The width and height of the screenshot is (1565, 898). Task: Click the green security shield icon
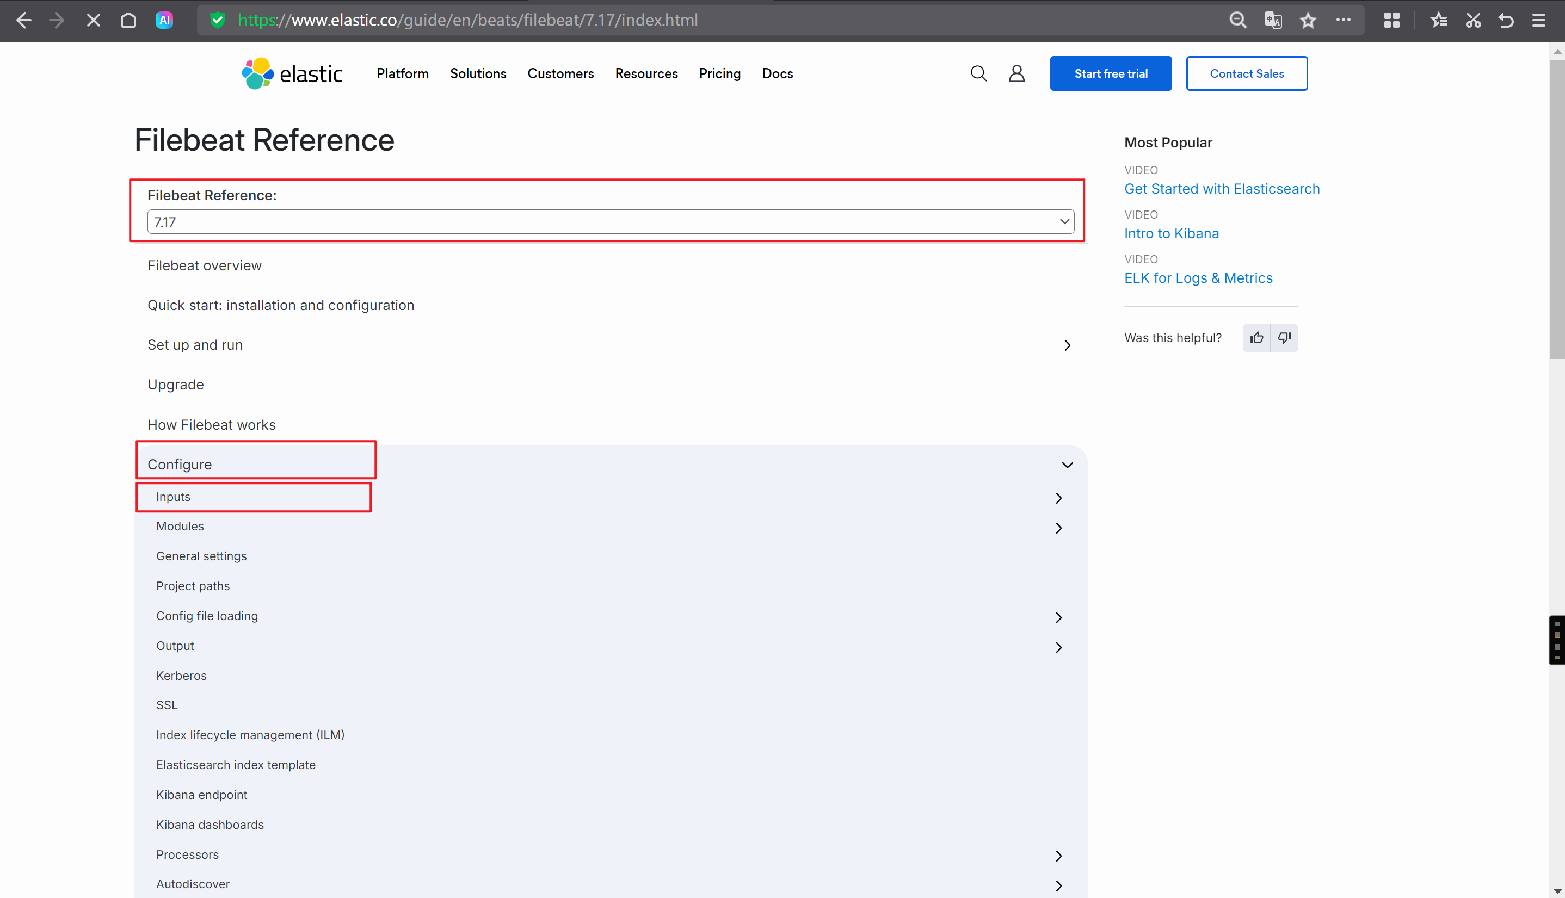tap(217, 20)
